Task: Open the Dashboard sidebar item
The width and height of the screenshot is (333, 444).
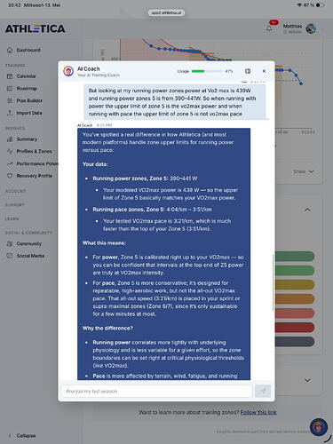Action: (28, 50)
